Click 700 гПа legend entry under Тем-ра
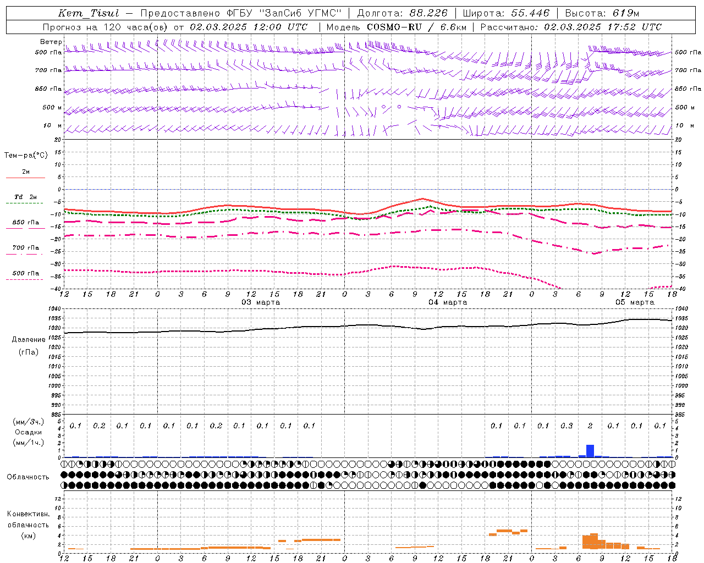This screenshot has height=563, width=704. coord(26,248)
